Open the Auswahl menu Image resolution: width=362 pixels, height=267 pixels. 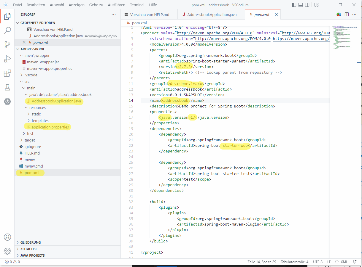(58, 5)
